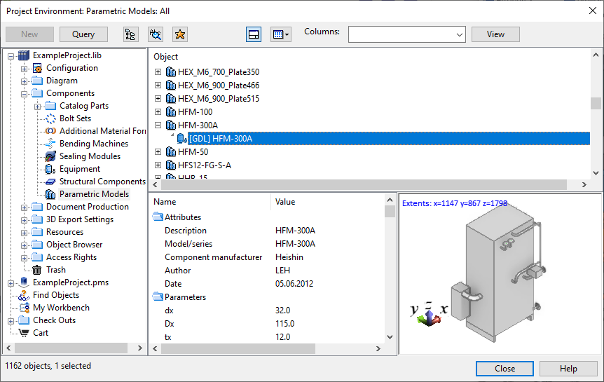Select the HEX_M6_900_Plate466 object row
Viewport: 604px width, 382px height.
(218, 86)
